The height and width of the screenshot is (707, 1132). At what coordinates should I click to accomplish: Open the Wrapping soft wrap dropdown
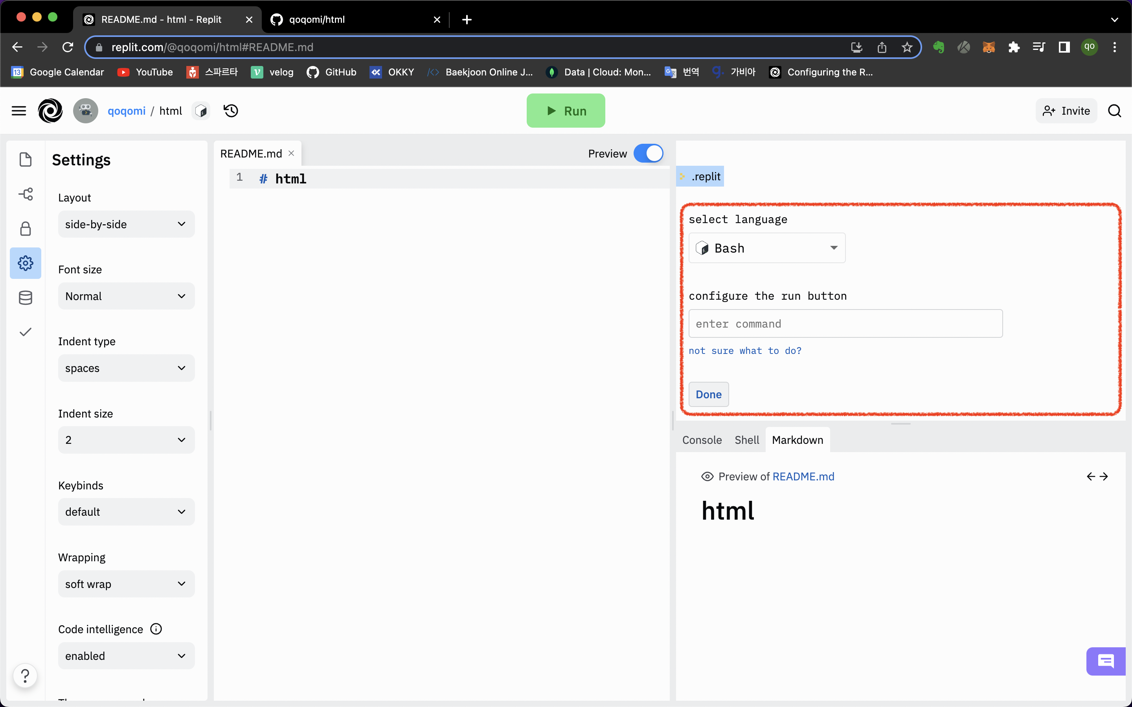[126, 584]
